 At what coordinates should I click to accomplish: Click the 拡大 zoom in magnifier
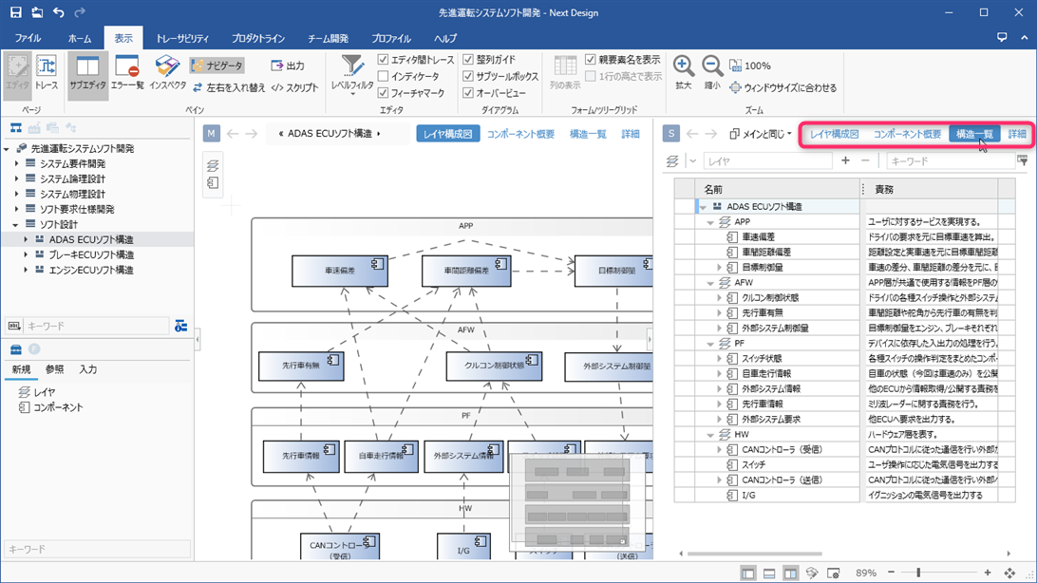684,72
